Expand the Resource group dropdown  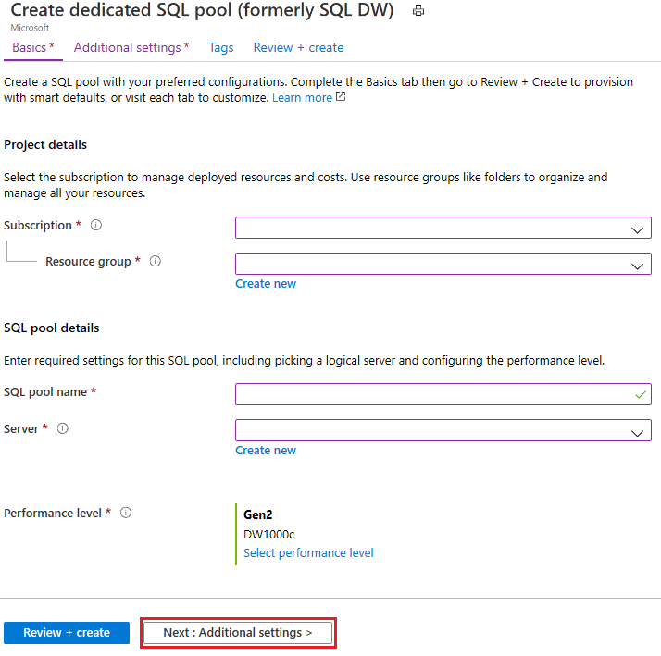tap(443, 265)
